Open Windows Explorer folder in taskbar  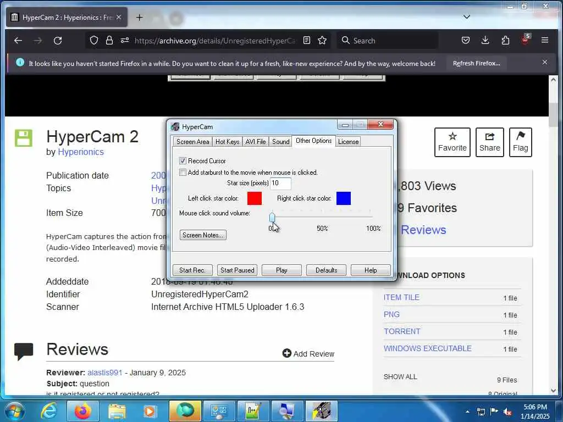[117, 412]
